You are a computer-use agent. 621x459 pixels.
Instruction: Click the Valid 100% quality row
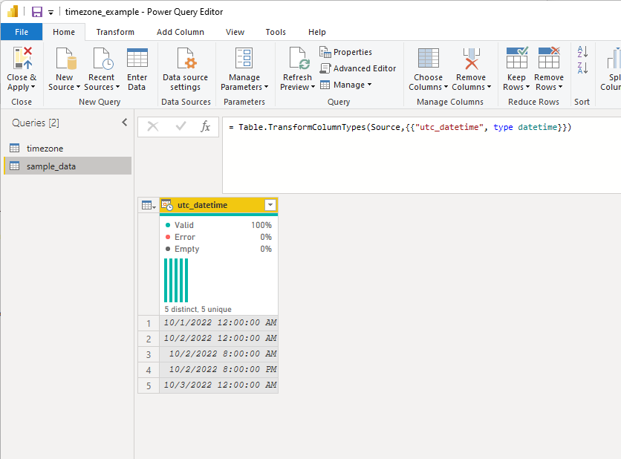point(218,225)
